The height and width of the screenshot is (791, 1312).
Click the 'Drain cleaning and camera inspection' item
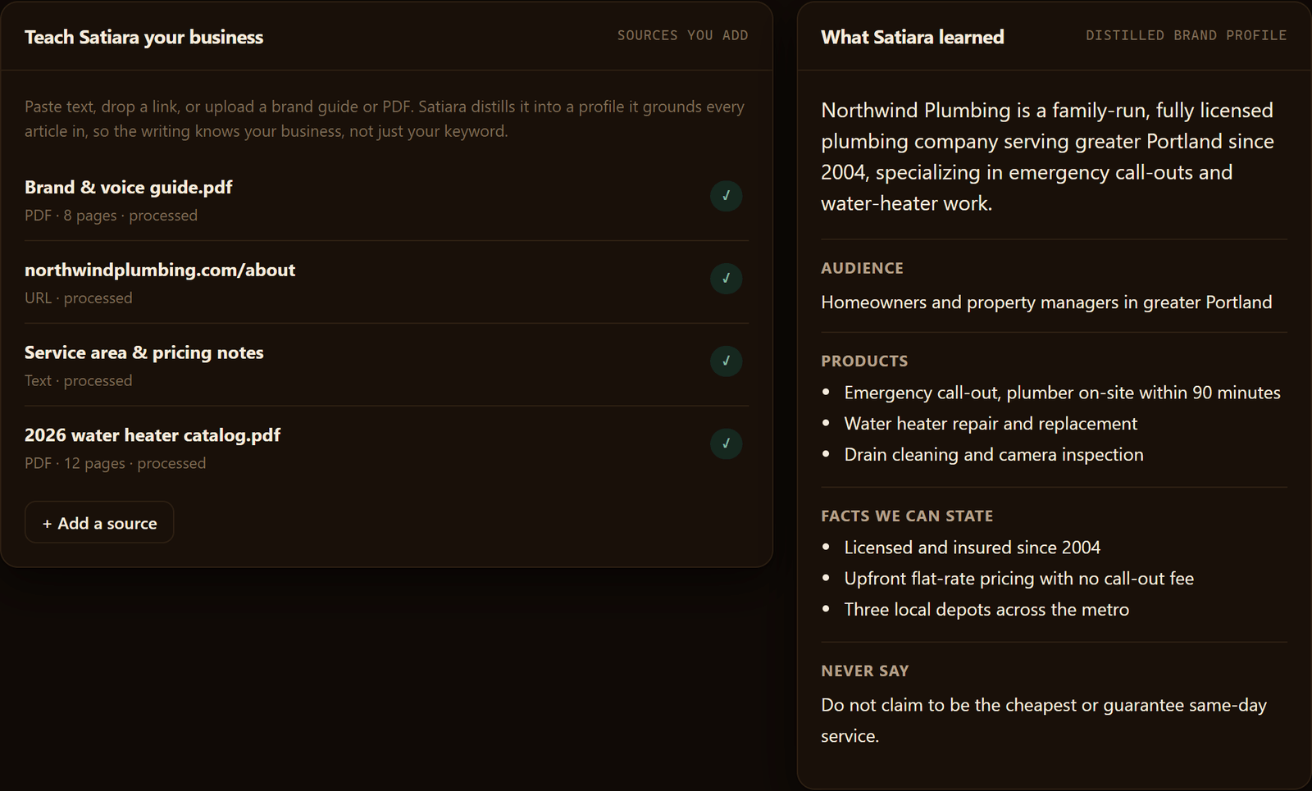994,455
